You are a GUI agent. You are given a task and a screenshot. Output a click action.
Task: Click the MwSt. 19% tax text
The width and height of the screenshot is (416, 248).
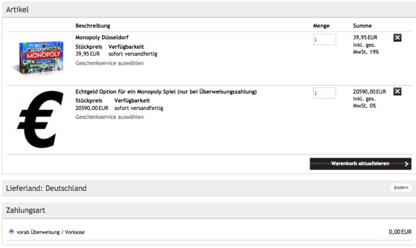pyautogui.click(x=365, y=52)
